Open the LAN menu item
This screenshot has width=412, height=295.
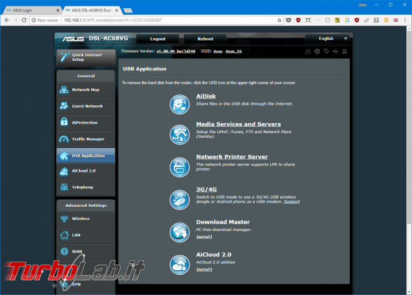pyautogui.click(x=86, y=235)
